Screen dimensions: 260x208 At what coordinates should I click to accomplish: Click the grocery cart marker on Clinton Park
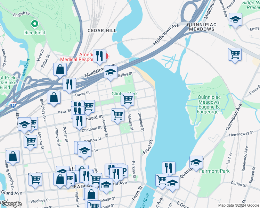click(127, 101)
